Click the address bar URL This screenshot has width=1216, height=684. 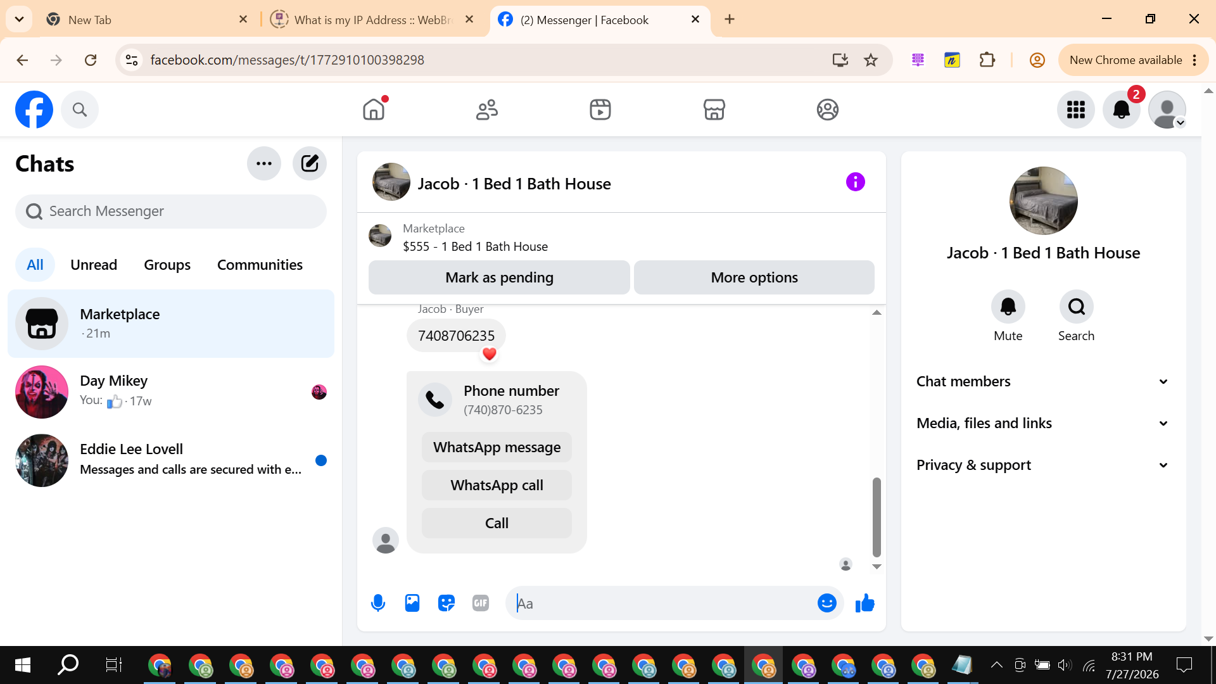point(288,60)
